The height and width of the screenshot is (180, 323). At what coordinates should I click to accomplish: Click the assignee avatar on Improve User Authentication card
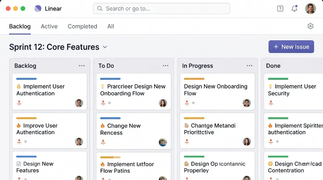tap(79, 142)
